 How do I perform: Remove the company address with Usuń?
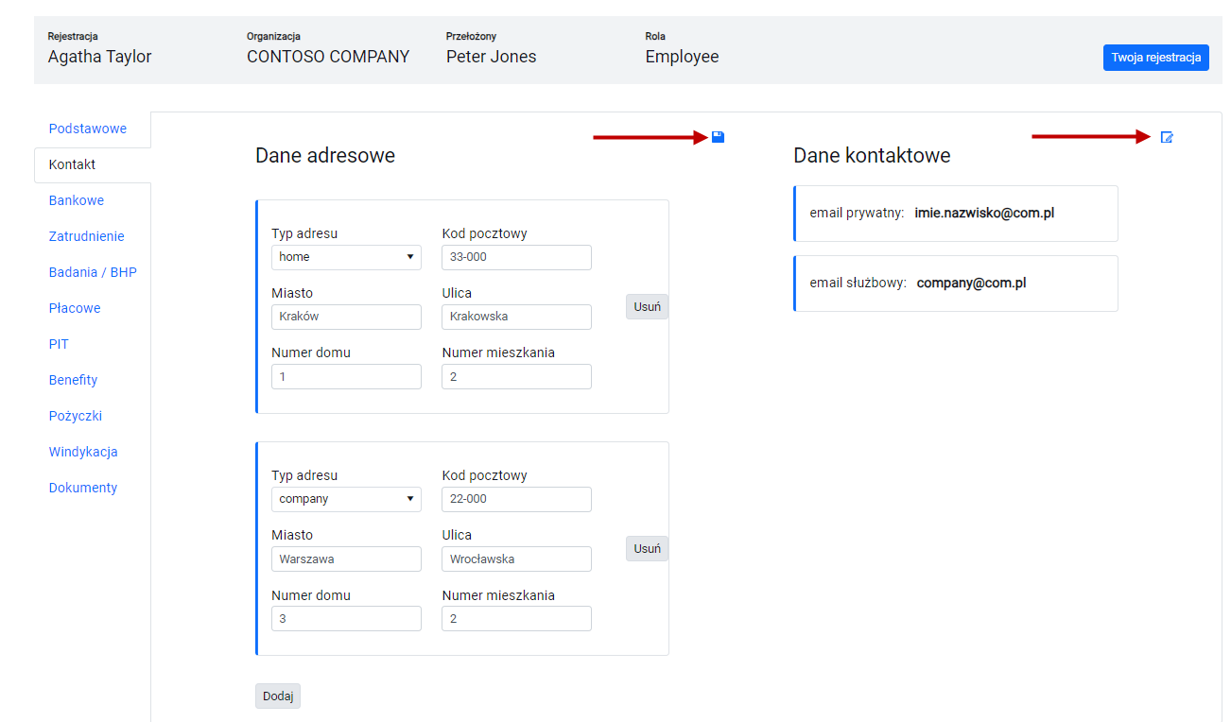[647, 548]
